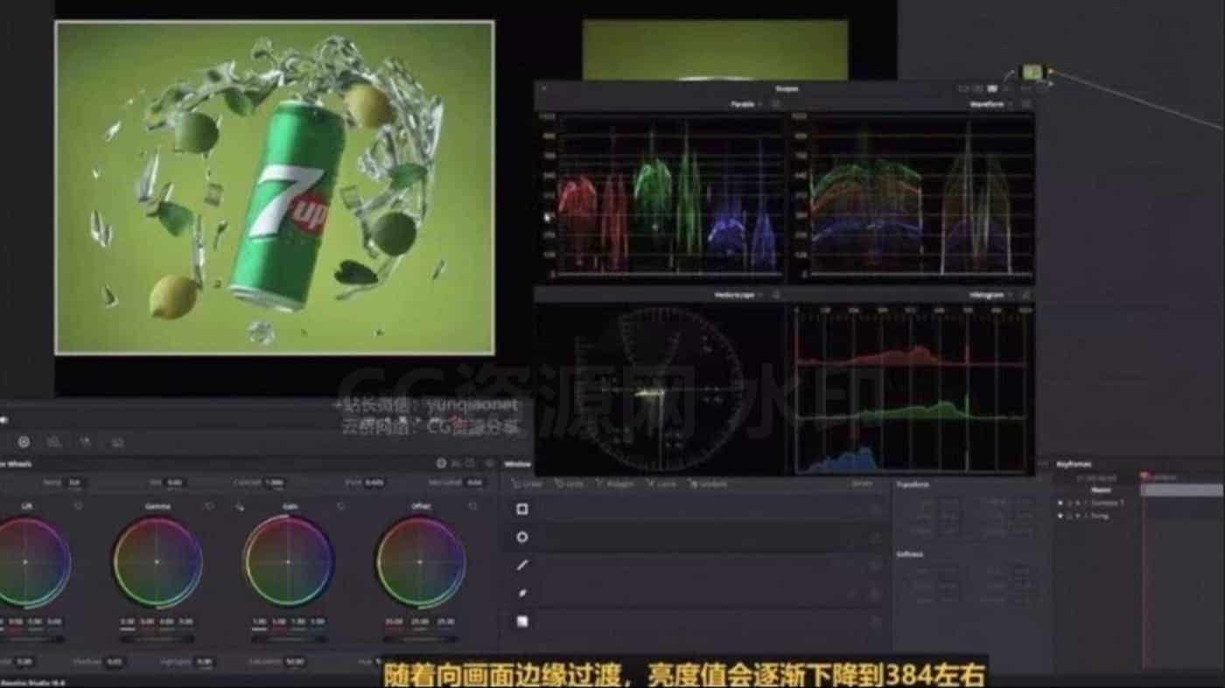Open the Histogram scope type dropdown
Screen dimensions: 1225x688
click(x=991, y=295)
